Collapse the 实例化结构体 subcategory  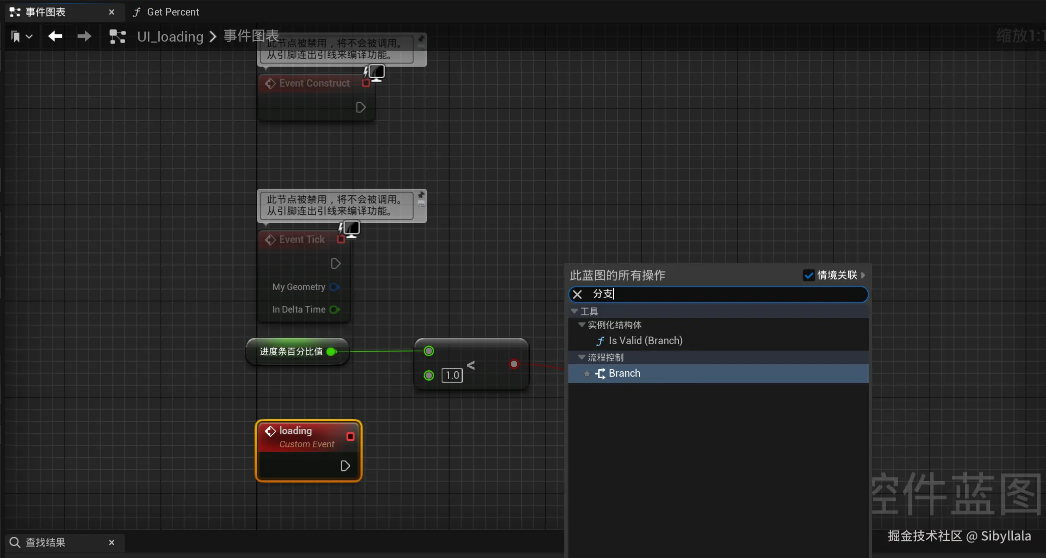[x=582, y=325]
